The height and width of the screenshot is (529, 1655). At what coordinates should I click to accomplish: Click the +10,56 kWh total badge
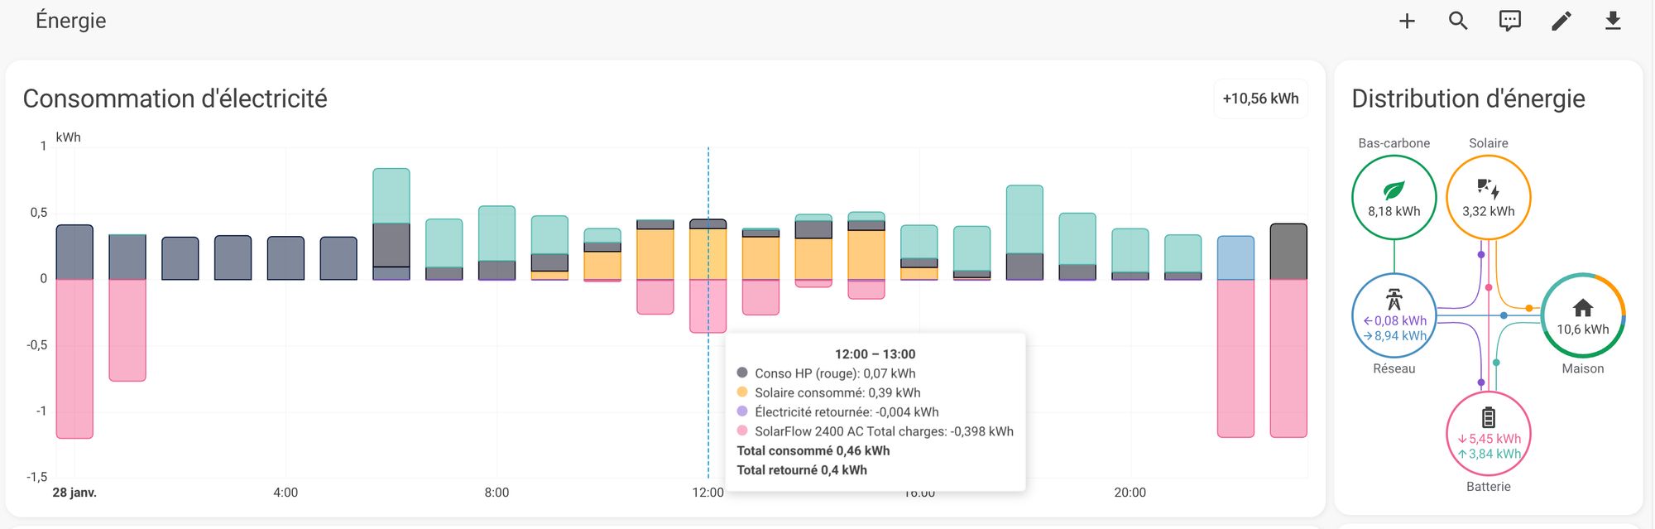[1260, 99]
